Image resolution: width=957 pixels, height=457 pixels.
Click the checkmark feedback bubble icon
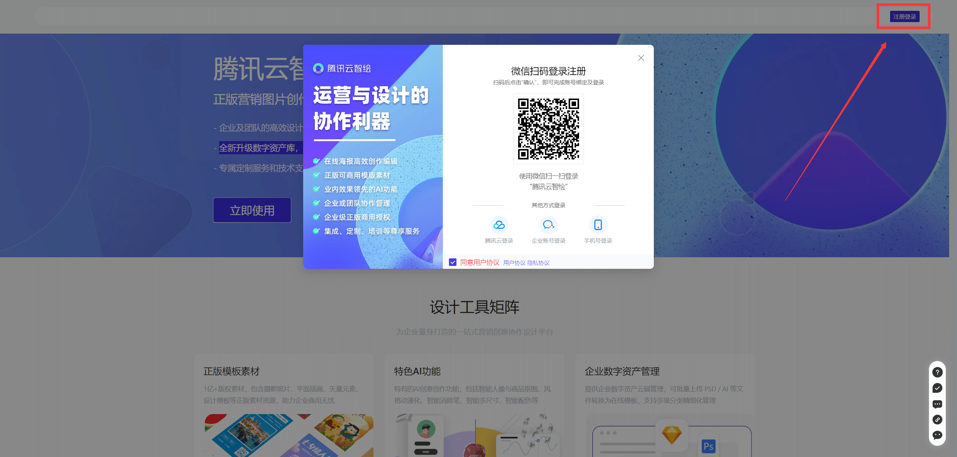[x=937, y=388]
